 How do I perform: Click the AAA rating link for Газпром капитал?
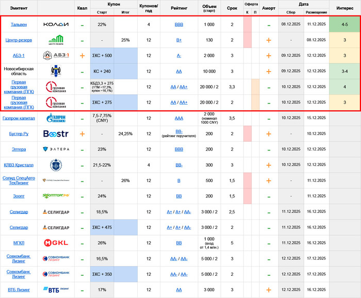[x=179, y=118]
